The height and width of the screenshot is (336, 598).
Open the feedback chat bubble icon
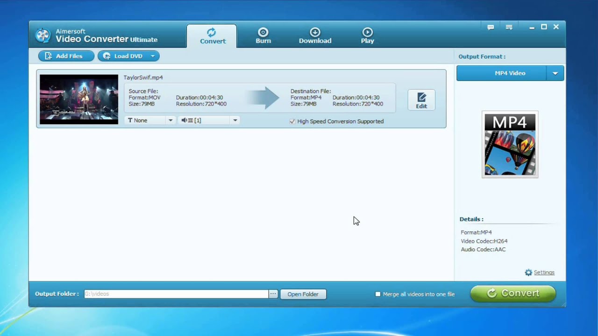click(491, 27)
